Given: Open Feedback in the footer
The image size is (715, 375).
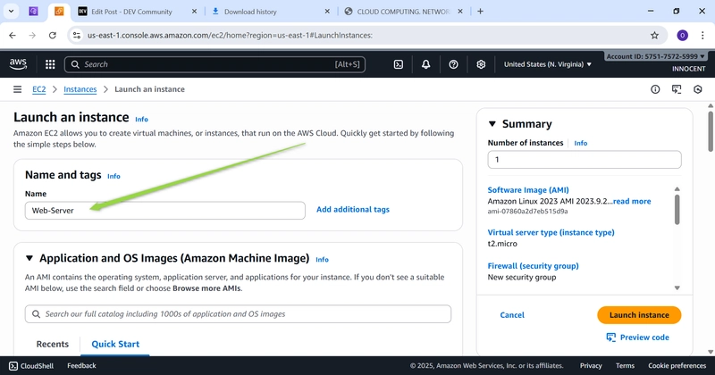Looking at the screenshot, I should 81,365.
